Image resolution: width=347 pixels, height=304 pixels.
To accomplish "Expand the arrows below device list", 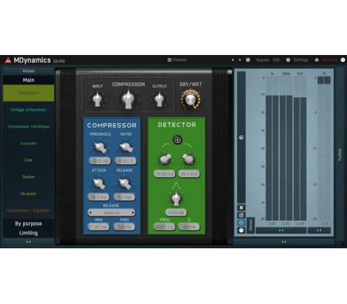I will click(28, 242).
